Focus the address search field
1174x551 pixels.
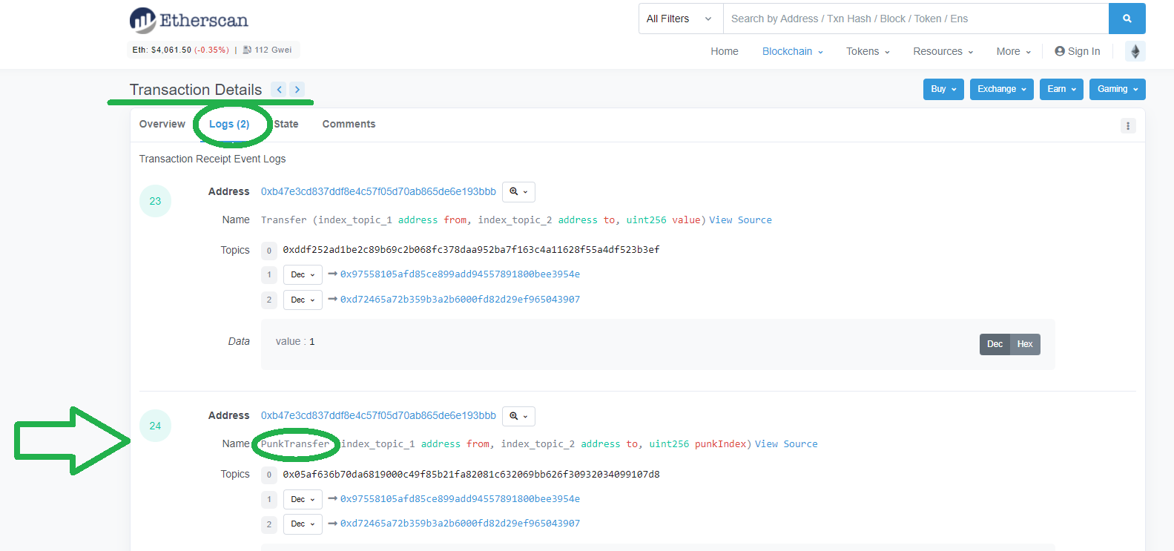(916, 19)
